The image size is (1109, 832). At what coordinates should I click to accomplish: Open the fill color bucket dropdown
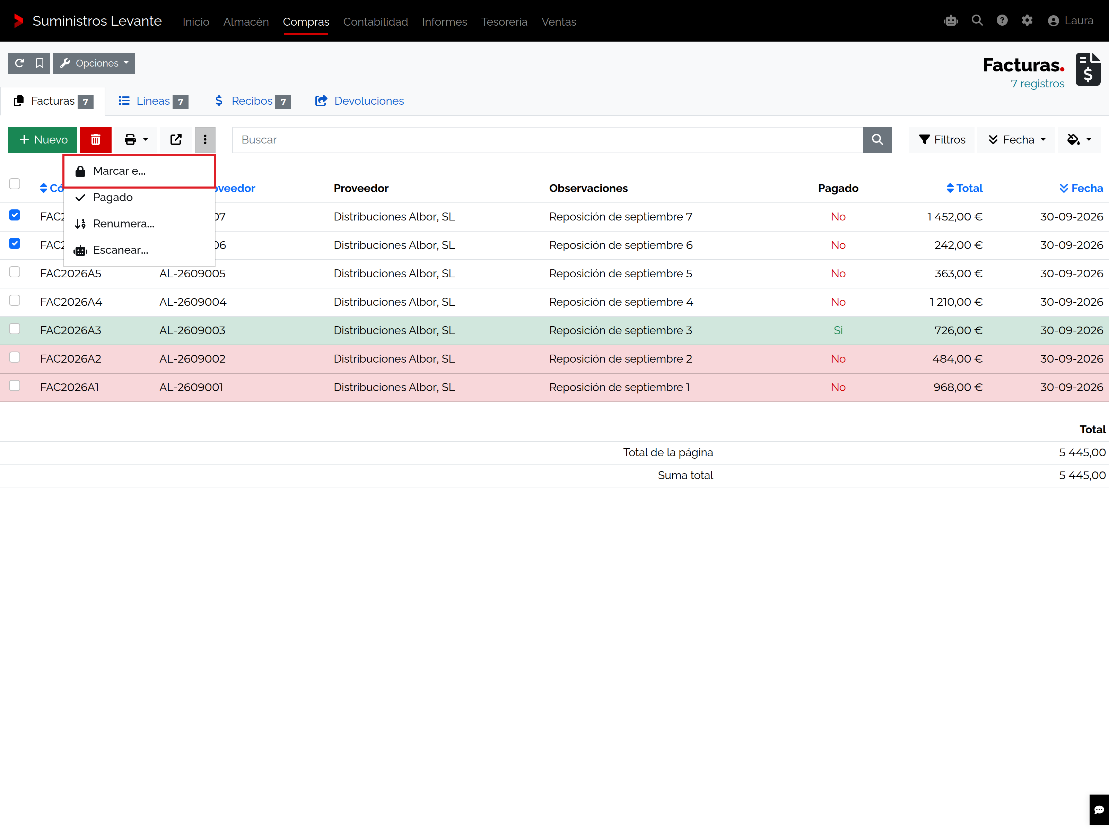1079,139
